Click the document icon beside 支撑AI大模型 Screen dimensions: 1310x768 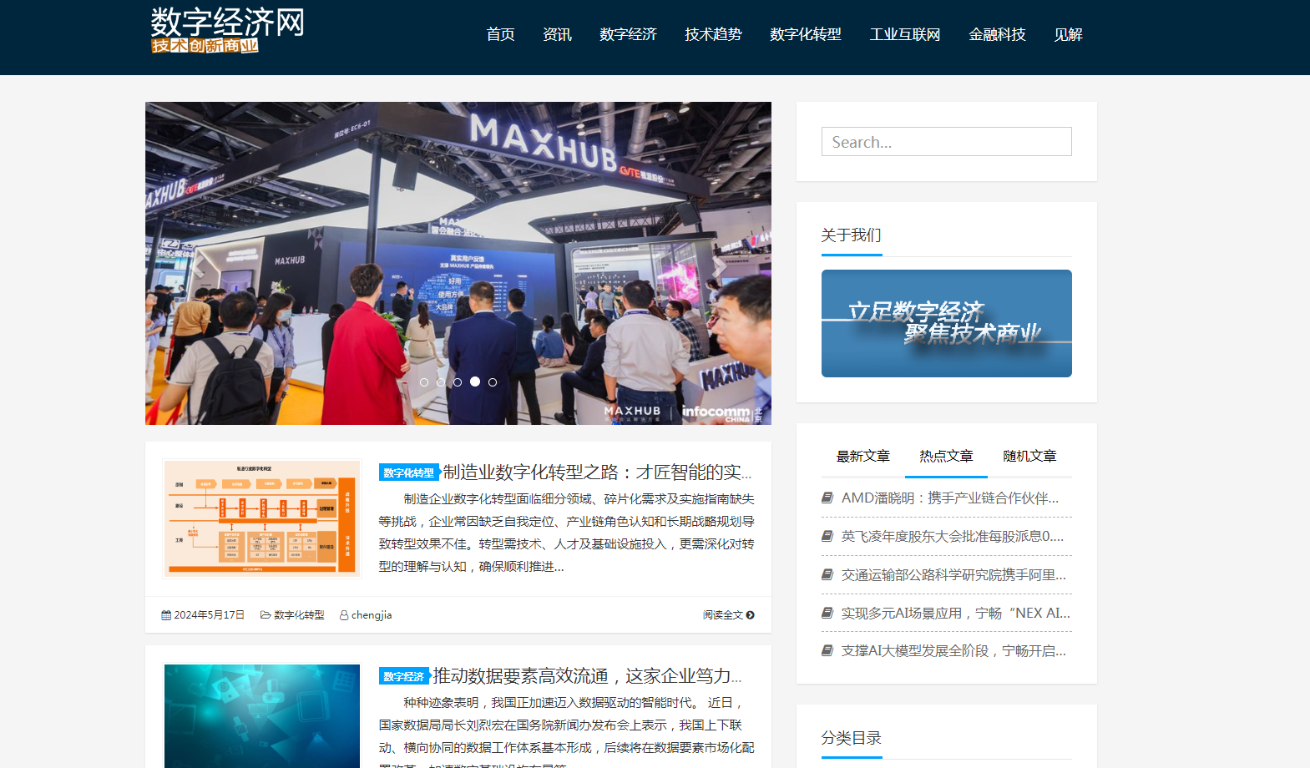pos(827,651)
